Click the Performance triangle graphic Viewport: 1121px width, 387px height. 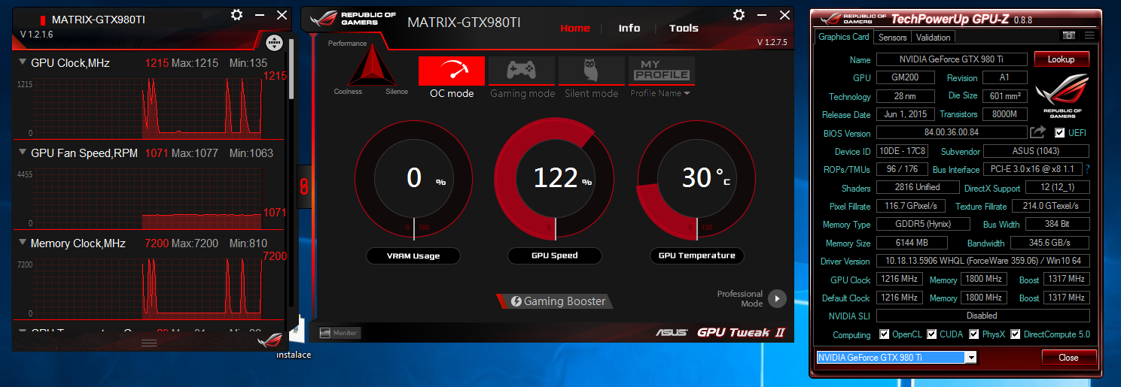(x=371, y=66)
